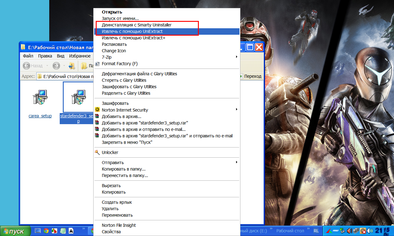The width and height of the screenshot is (394, 236).
Task: Click the RU language indicator
Action: (x=316, y=230)
